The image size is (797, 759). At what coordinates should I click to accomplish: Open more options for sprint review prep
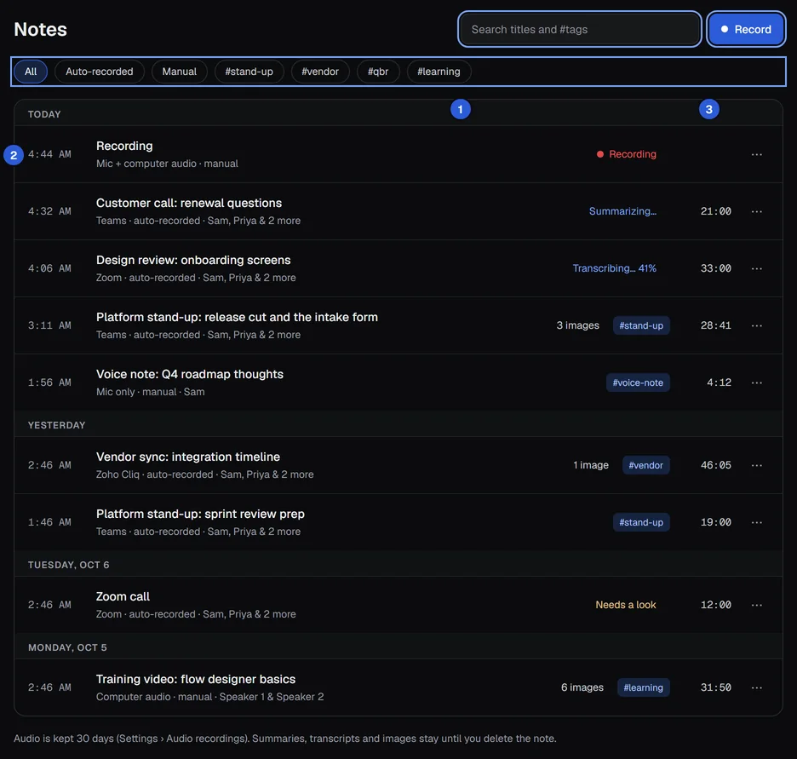(x=756, y=522)
